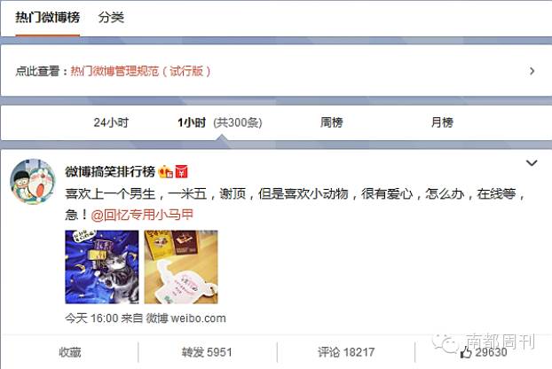Viewport: 552px width, 369px height.
Task: Click the 微博搞笑排行榜 username
Action: (110, 172)
